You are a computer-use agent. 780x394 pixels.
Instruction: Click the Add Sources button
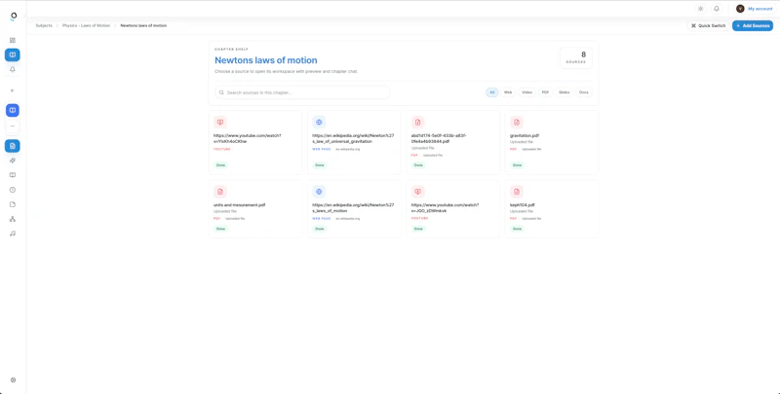click(753, 26)
